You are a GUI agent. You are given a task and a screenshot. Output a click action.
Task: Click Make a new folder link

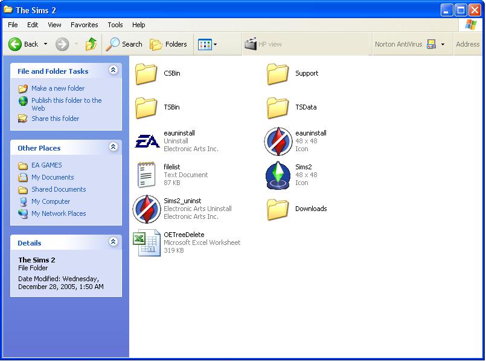point(58,88)
